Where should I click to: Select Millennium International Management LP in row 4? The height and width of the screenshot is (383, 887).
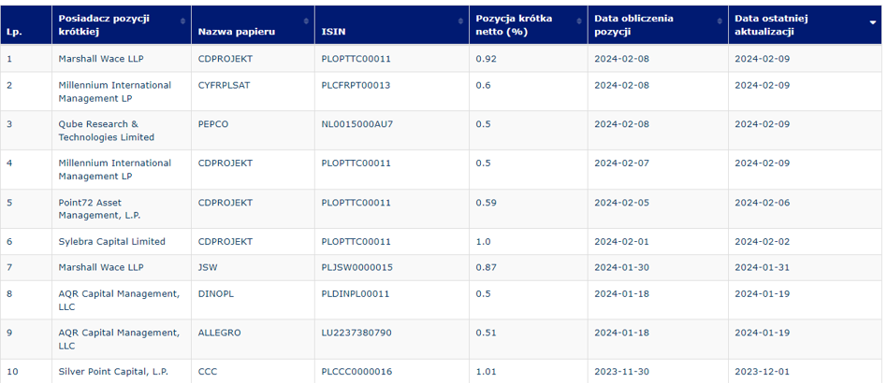pyautogui.click(x=115, y=169)
